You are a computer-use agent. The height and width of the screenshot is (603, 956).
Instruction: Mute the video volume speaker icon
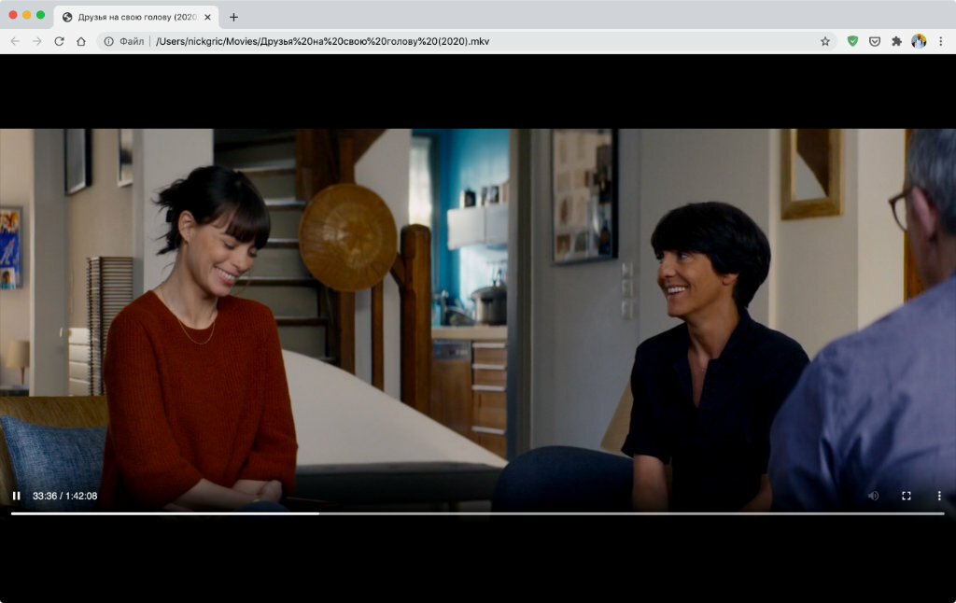(873, 496)
